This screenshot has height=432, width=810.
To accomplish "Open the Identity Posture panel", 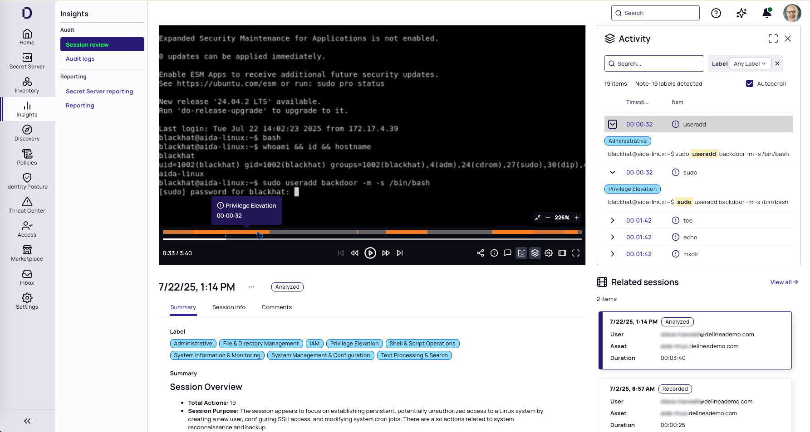I will pos(27,181).
